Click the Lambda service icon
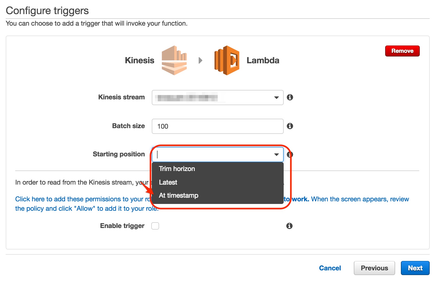This screenshot has width=448, height=285. point(227,60)
